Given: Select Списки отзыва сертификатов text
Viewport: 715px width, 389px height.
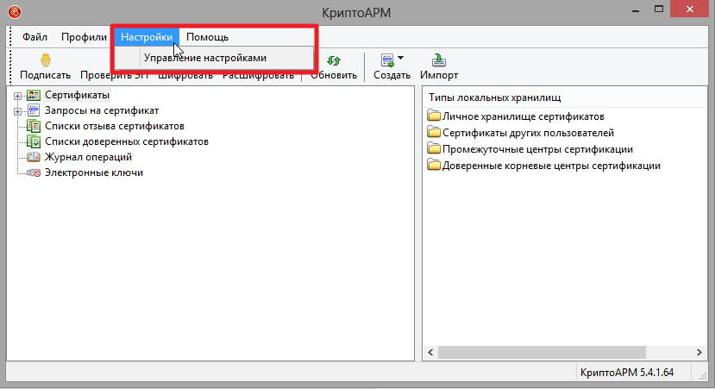Looking at the screenshot, I should coord(115,126).
